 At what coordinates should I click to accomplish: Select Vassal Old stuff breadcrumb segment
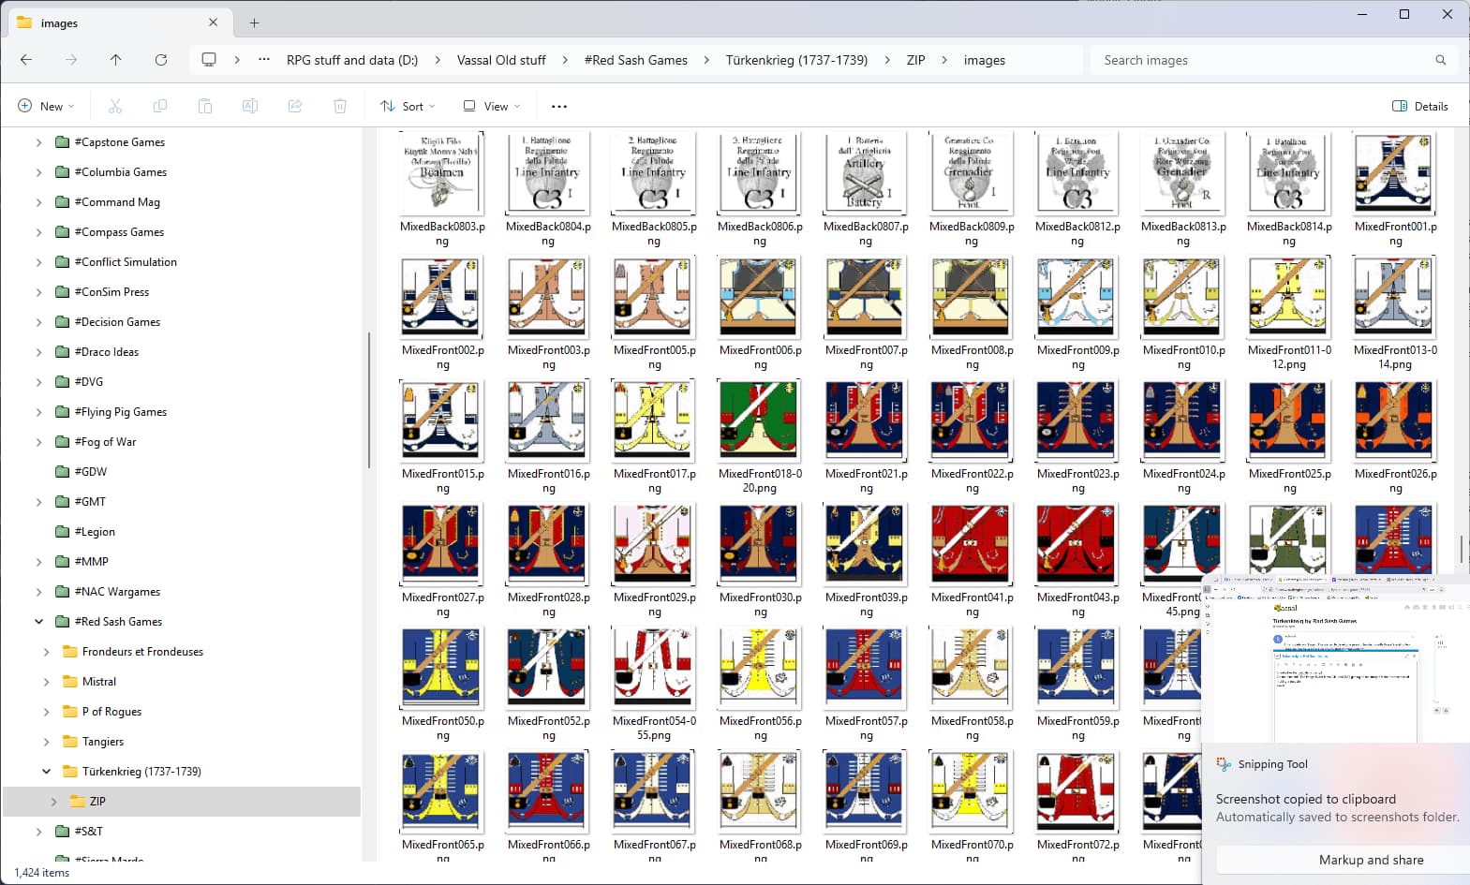(x=501, y=60)
